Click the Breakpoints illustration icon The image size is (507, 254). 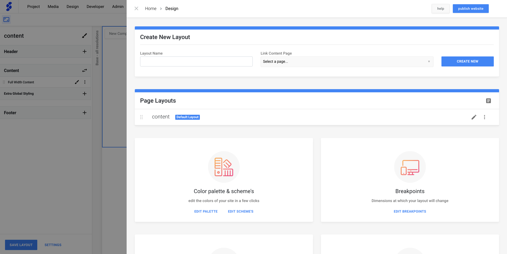(410, 167)
